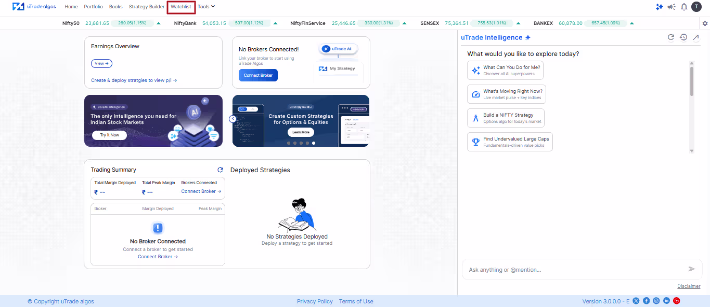
Task: Click the uTrade Intelligence panel title
Action: [x=492, y=37]
